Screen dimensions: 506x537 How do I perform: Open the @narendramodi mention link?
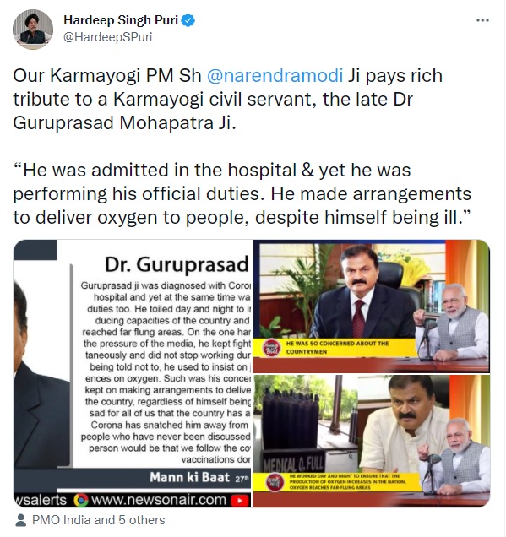tap(275, 75)
